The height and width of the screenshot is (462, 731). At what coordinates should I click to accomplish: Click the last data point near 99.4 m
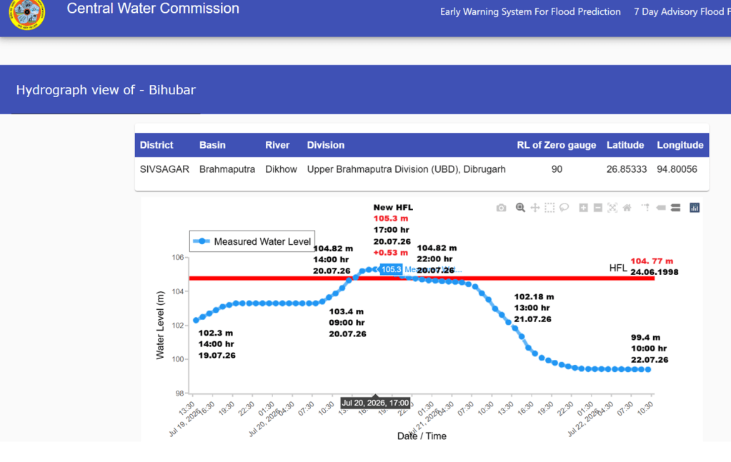pos(648,369)
